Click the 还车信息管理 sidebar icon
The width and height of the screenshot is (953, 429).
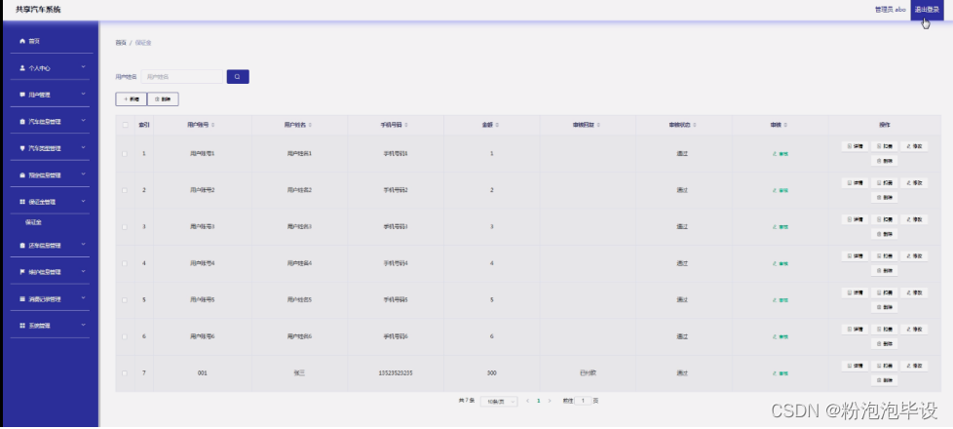point(22,246)
